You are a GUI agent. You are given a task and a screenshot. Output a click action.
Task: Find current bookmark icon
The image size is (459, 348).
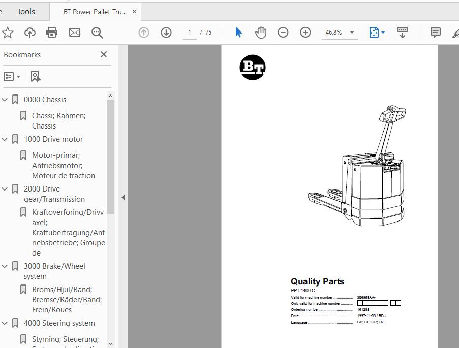(x=36, y=77)
